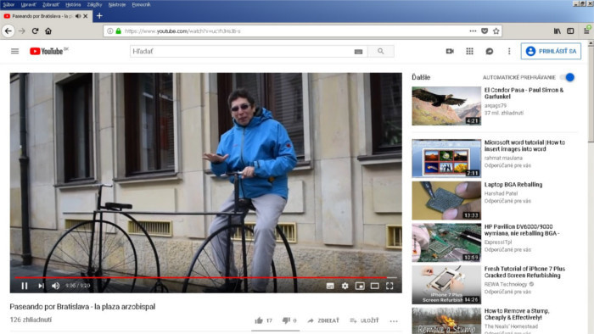Viewport: 594px width, 334px height.
Task: Reload the current page
Action: tap(36, 31)
